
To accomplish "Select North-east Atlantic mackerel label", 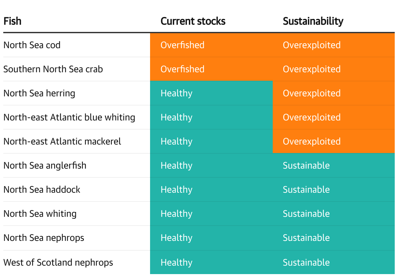I will coord(62,141).
